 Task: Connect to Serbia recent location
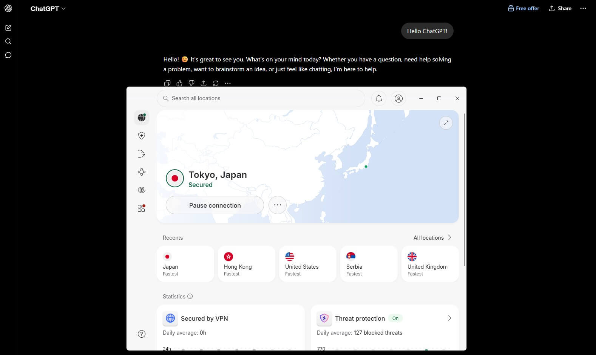coord(369,264)
